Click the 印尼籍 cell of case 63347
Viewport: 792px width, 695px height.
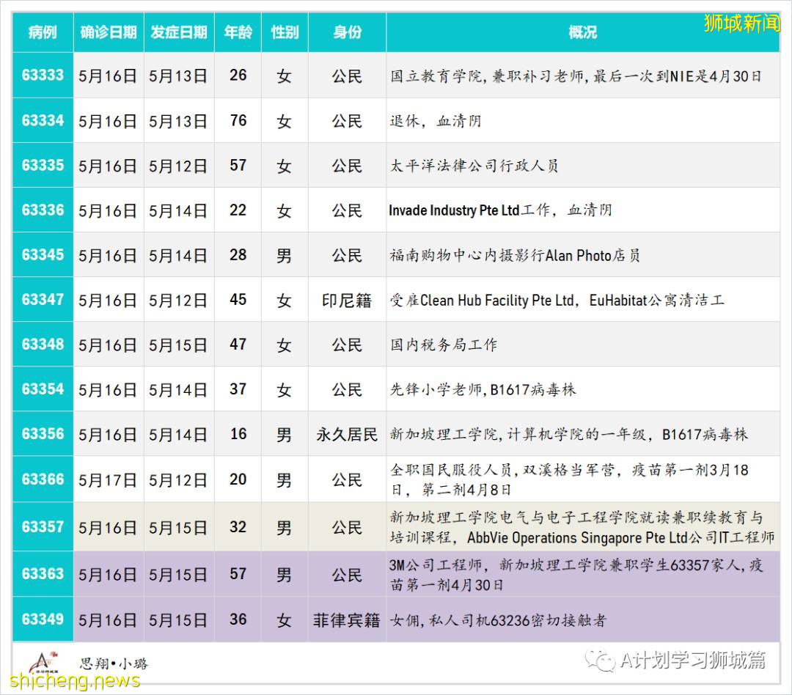click(347, 301)
